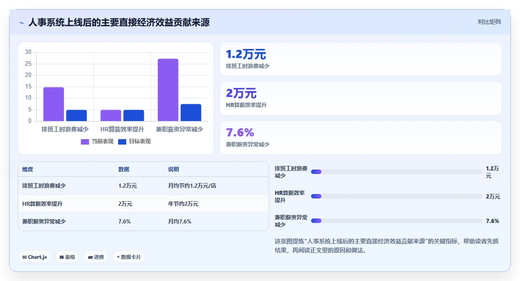Select table cell 兼职薪资异常减少

[x=44, y=221]
